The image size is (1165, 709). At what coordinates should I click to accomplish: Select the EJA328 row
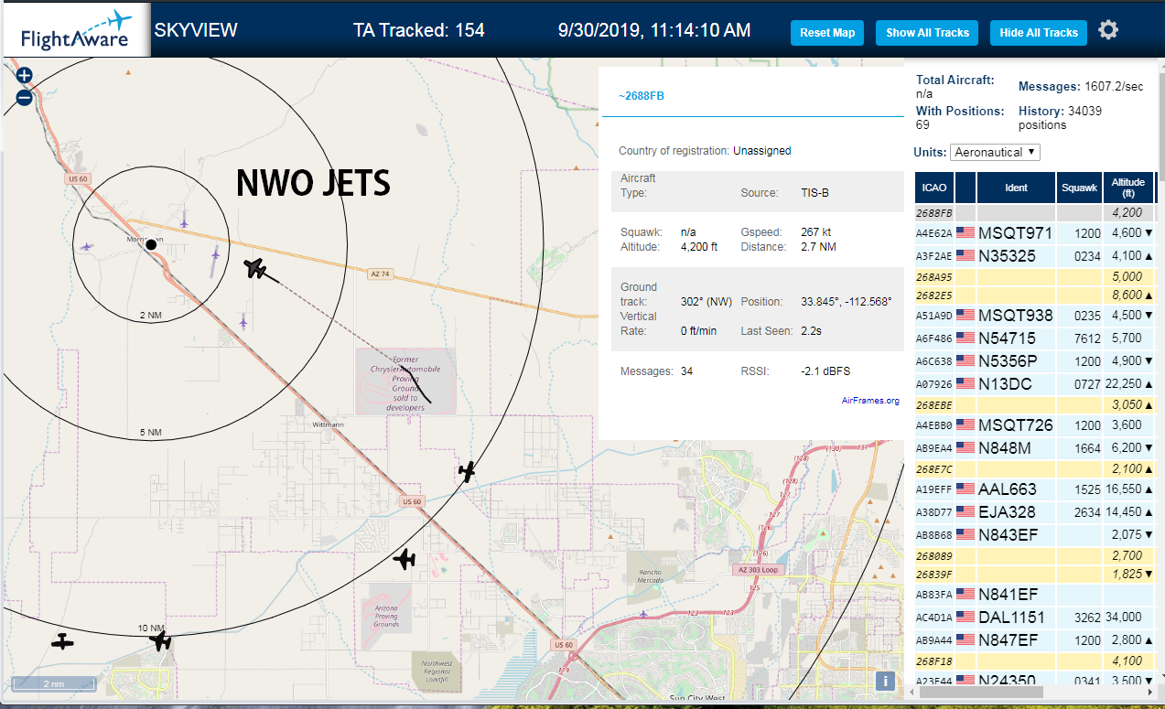[x=1034, y=512]
